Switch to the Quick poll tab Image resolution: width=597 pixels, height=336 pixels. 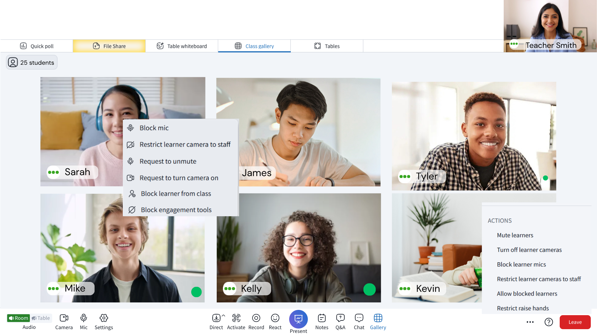click(x=37, y=46)
